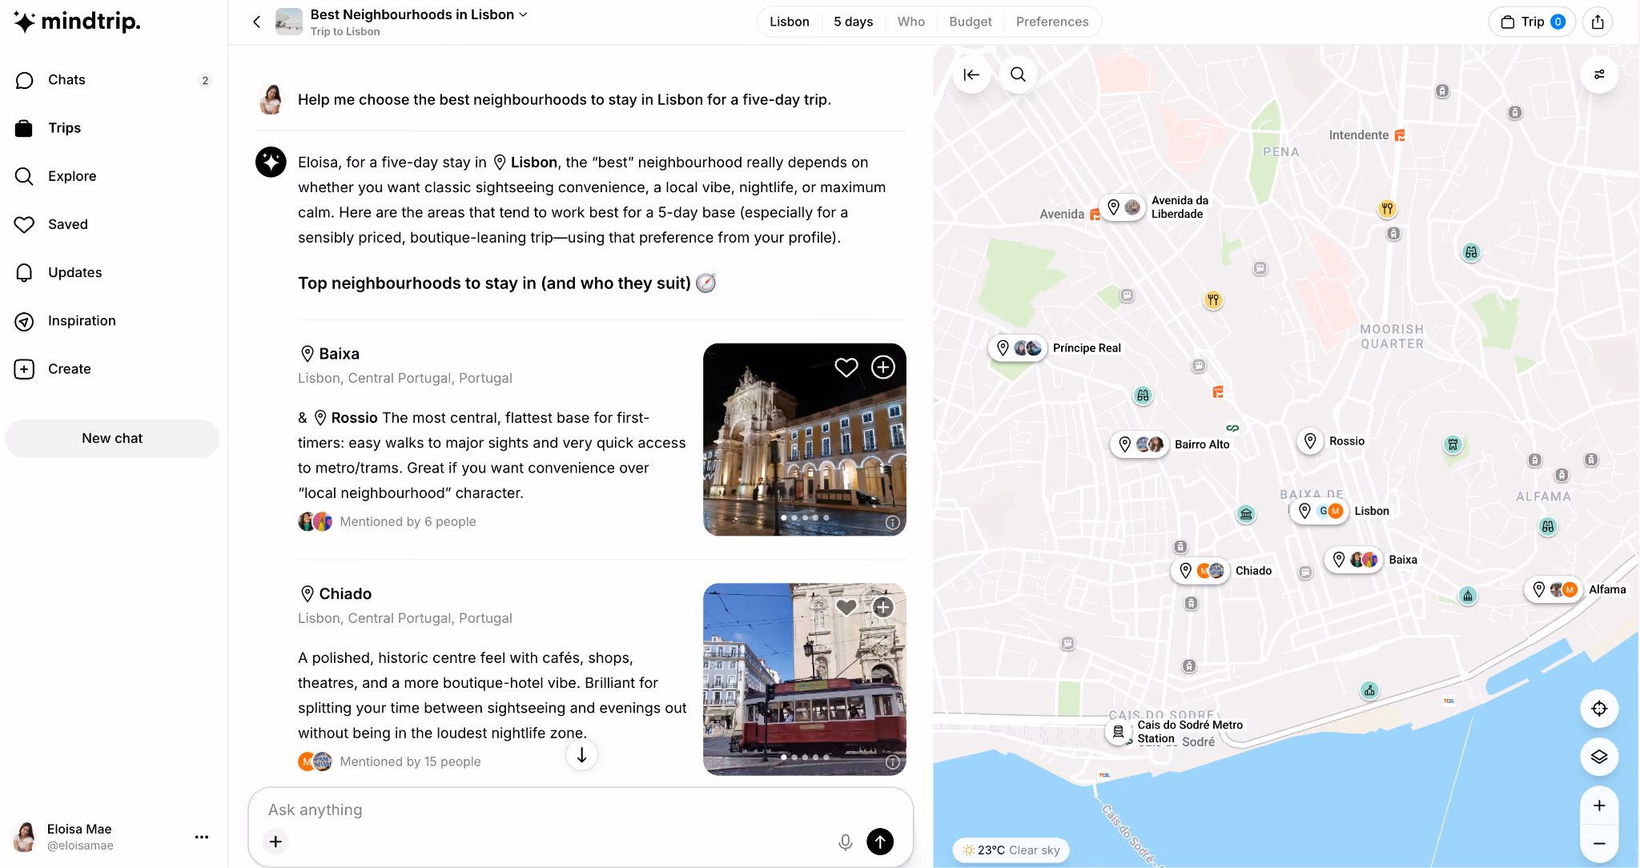Image resolution: width=1640 pixels, height=868 pixels.
Task: Select the Lisbon map pin
Action: 1320,511
